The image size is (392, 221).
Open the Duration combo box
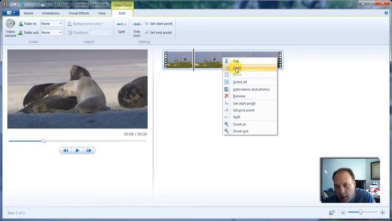point(100,33)
